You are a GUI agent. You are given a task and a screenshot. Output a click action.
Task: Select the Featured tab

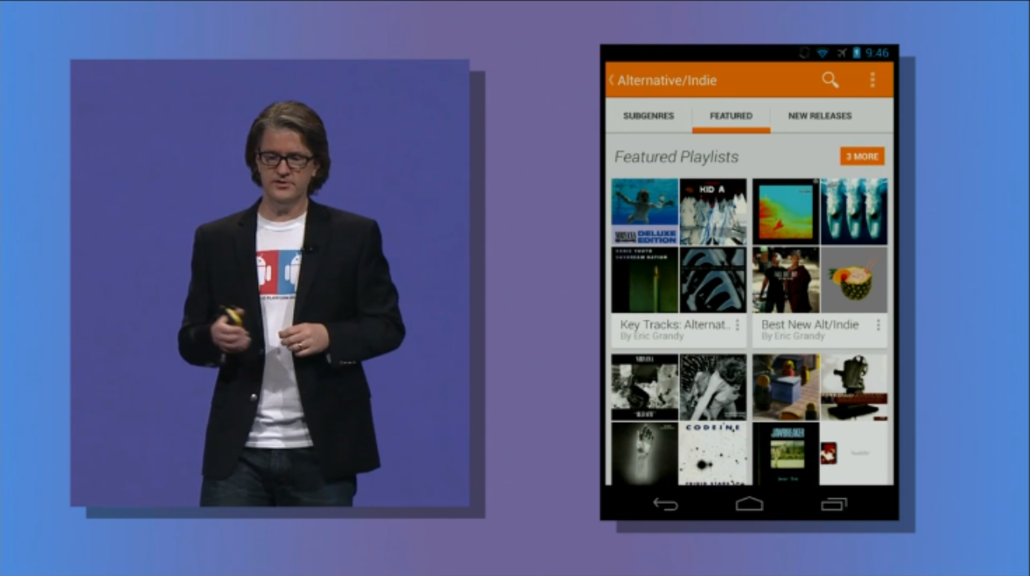pyautogui.click(x=731, y=116)
